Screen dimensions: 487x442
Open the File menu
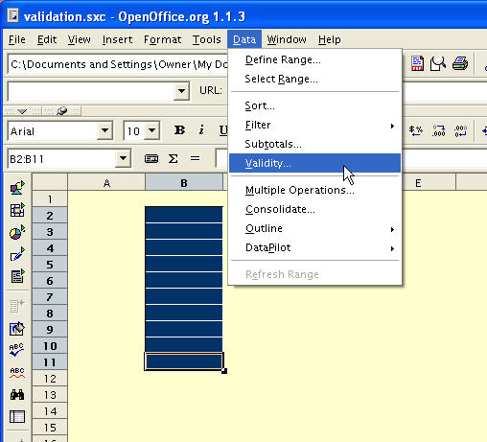pos(17,39)
